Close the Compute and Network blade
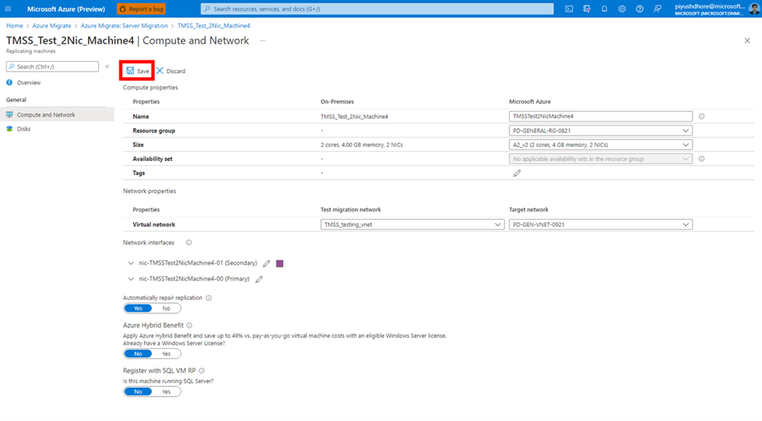 coord(747,41)
